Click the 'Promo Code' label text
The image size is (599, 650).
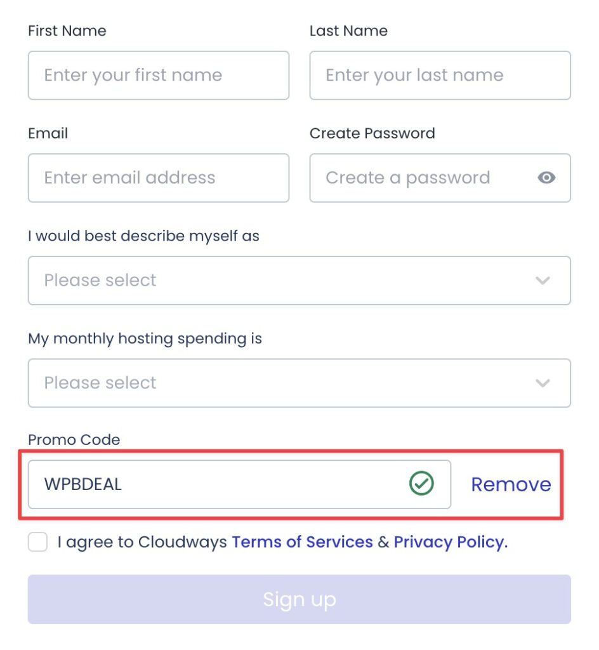[74, 439]
